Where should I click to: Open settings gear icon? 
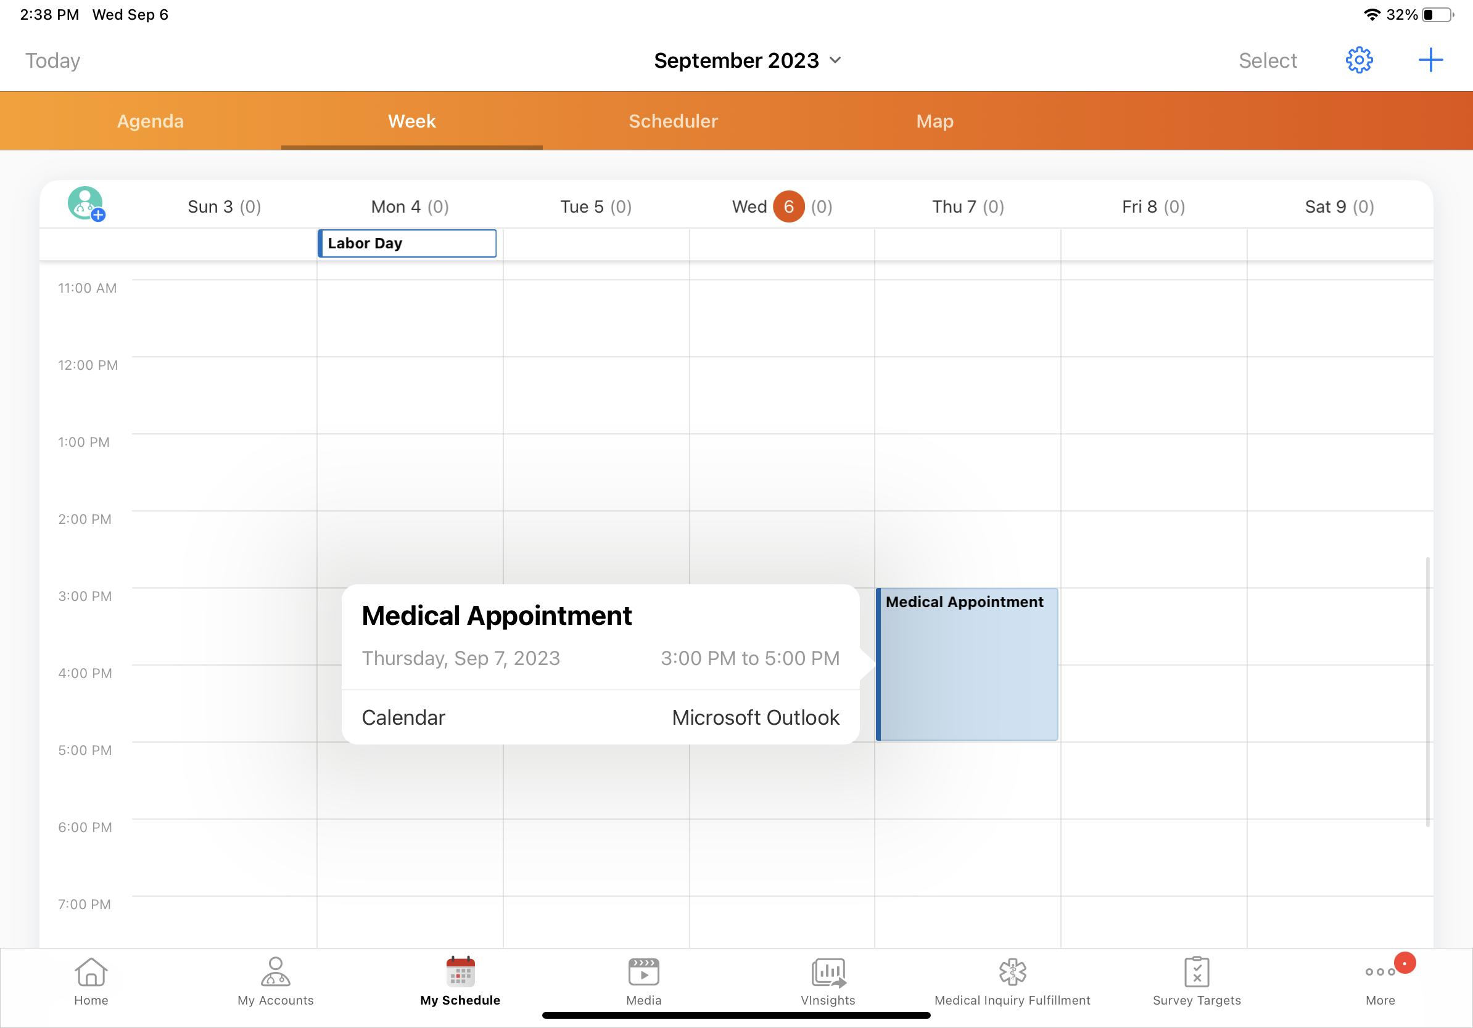pos(1358,60)
